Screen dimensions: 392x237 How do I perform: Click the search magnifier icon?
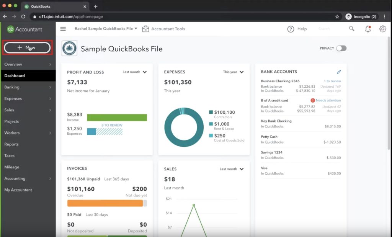(351, 29)
